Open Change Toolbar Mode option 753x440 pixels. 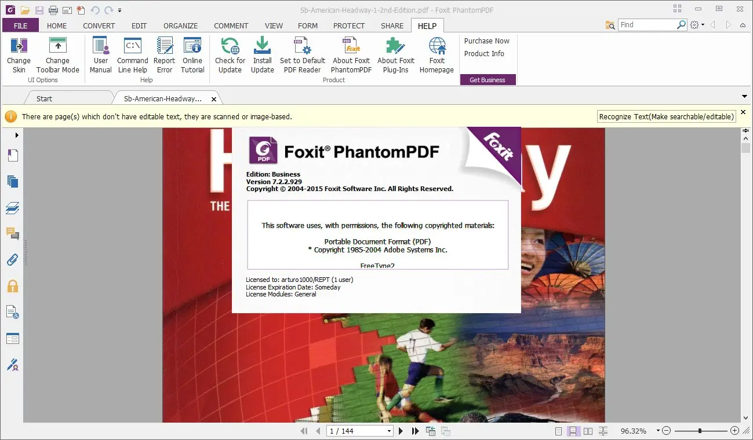[57, 56]
